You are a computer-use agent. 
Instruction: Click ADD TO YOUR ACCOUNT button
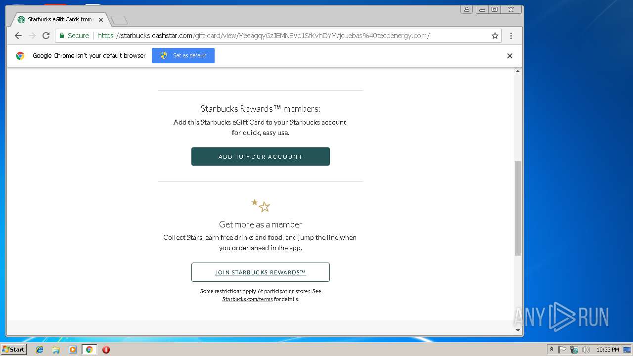pyautogui.click(x=261, y=156)
